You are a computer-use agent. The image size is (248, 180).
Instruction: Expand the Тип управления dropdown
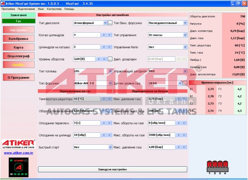pos(185,35)
